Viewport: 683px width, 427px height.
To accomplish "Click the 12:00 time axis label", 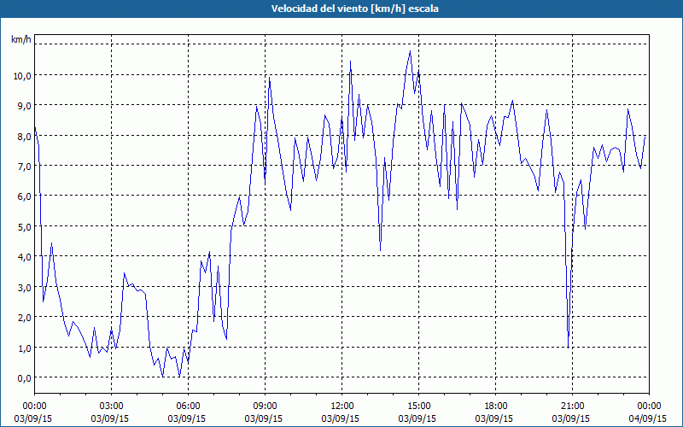I will (x=342, y=407).
